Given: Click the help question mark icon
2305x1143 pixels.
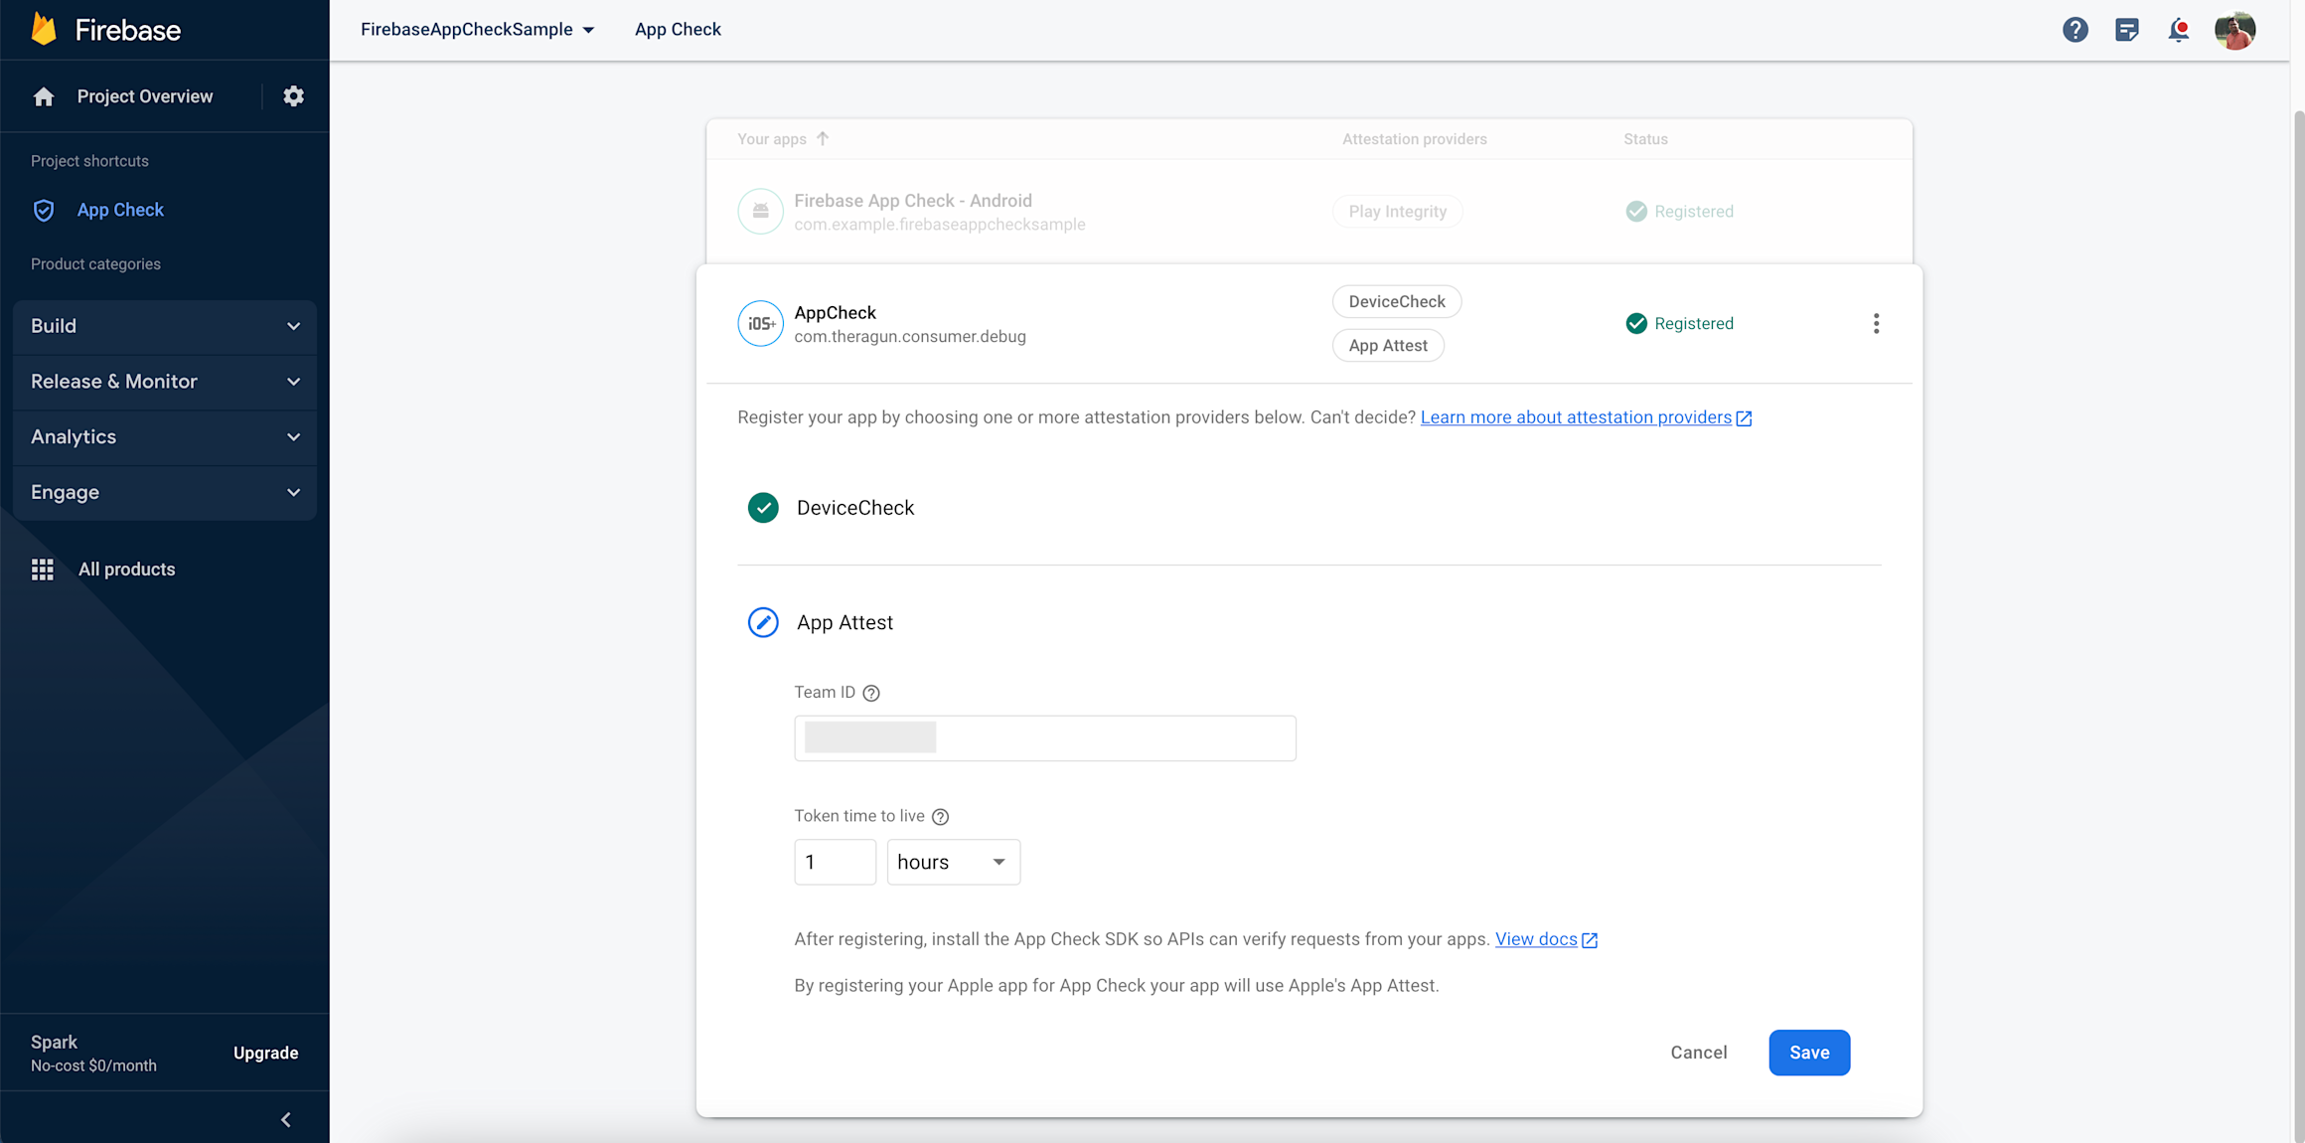Looking at the screenshot, I should [x=2075, y=29].
